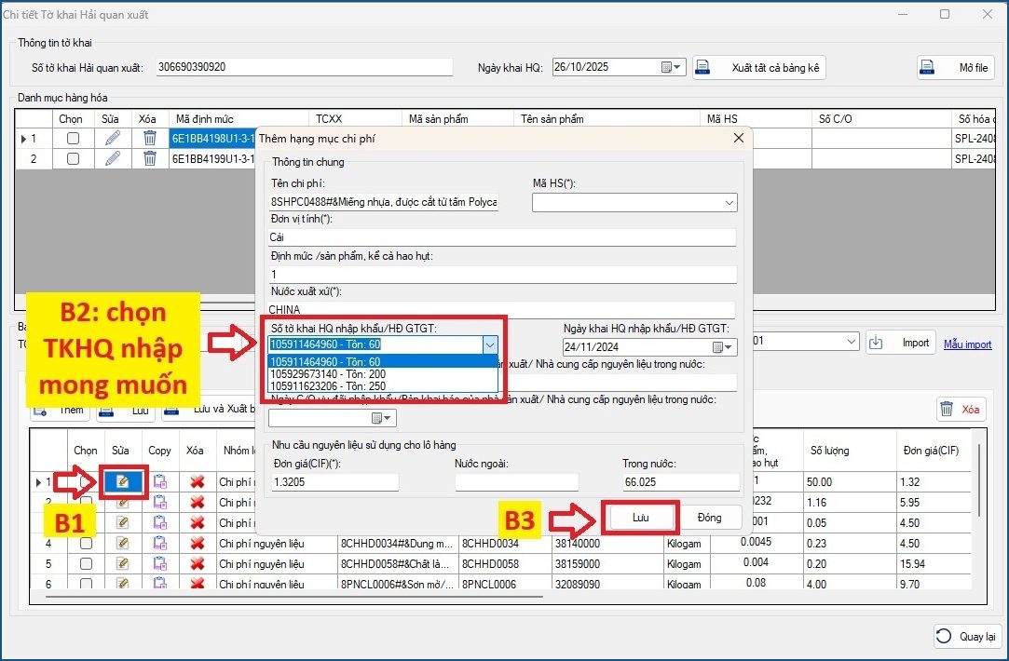Click the red X delete icon in row 5
The height and width of the screenshot is (661, 1009).
(x=197, y=563)
